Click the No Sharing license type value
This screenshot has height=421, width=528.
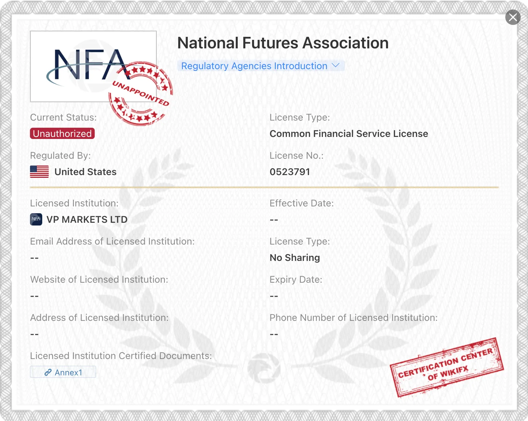point(295,258)
